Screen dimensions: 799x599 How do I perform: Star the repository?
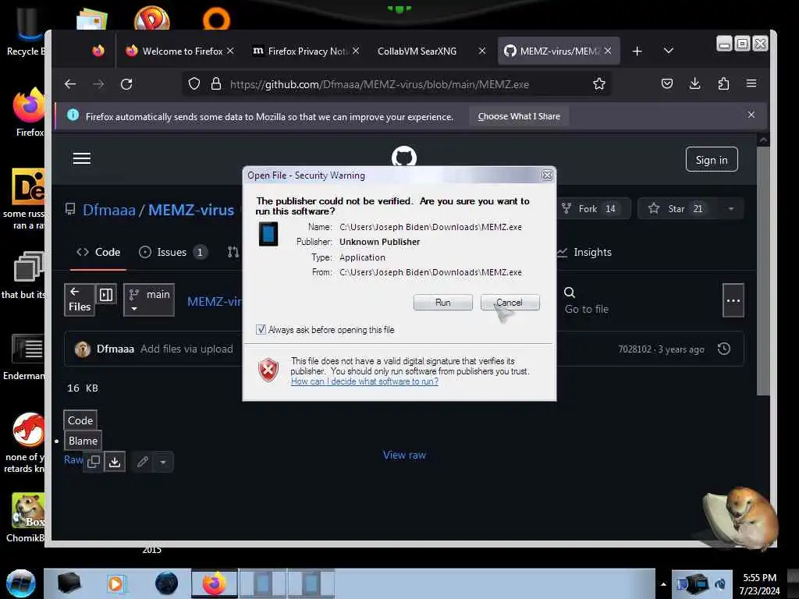(x=678, y=208)
